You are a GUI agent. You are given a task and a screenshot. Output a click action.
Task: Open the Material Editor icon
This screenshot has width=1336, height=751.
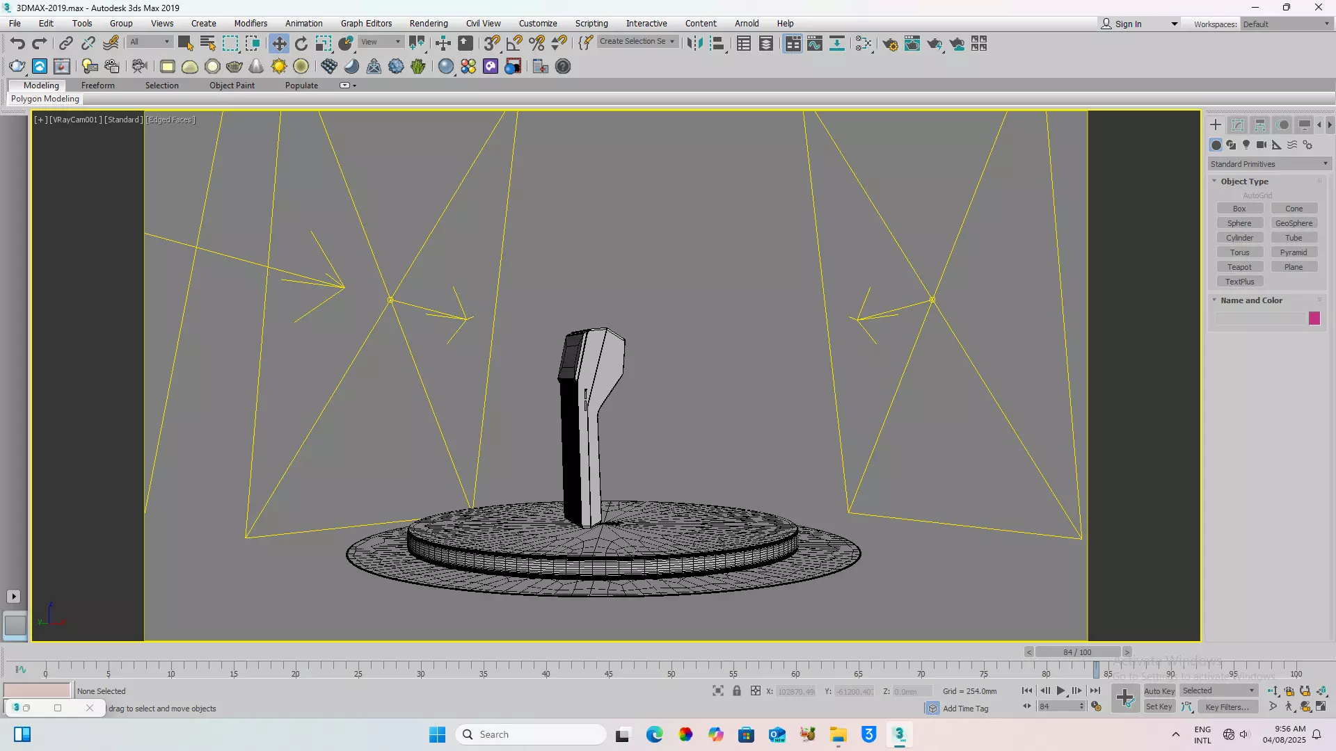[x=863, y=44]
